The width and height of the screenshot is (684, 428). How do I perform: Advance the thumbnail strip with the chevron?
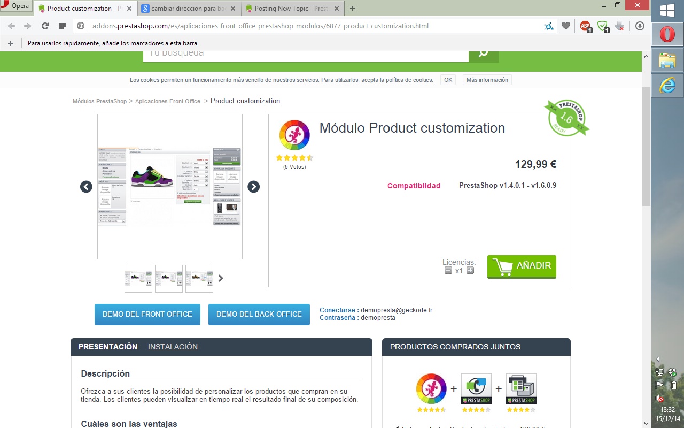[x=221, y=278]
